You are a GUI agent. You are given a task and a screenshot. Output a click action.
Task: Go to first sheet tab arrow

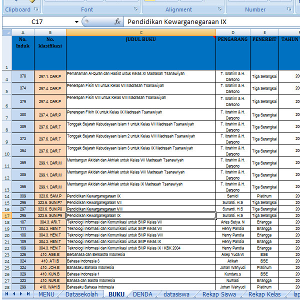click(6, 294)
